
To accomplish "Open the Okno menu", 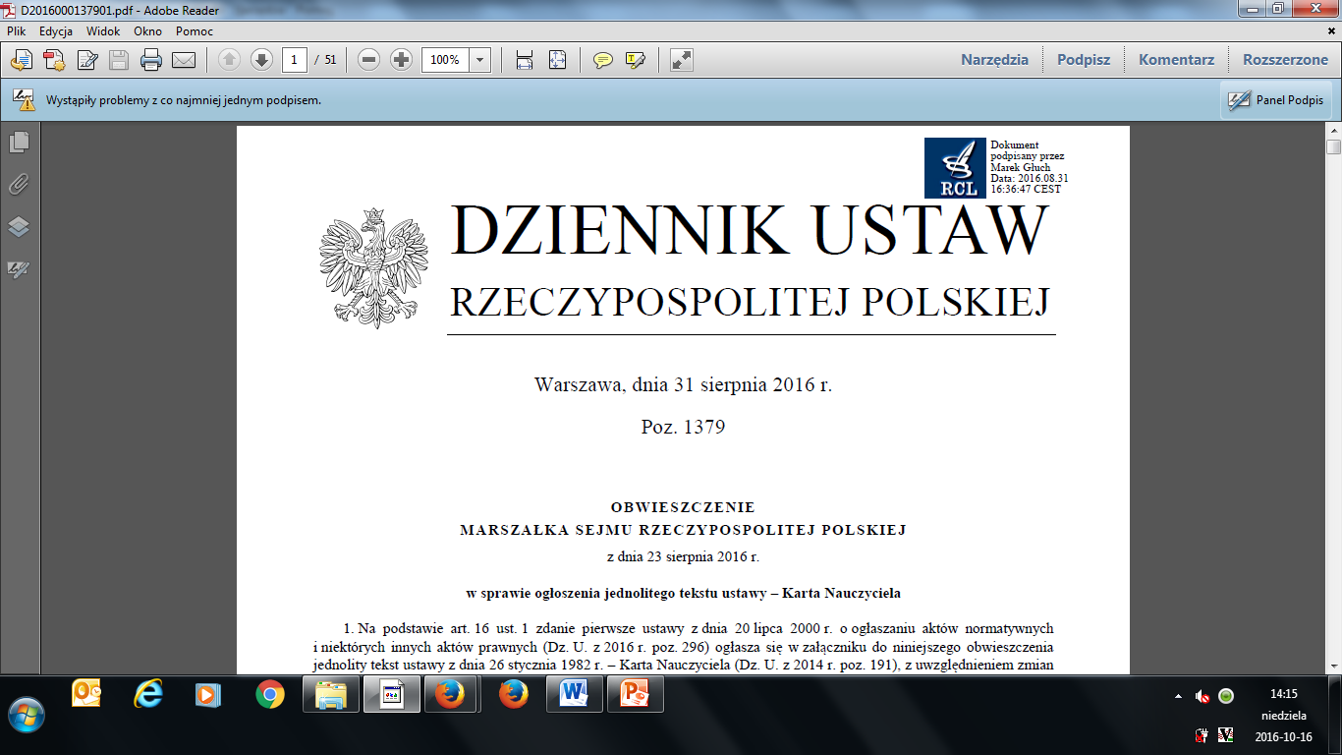I will [148, 31].
